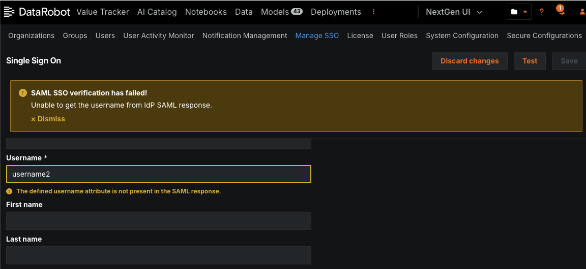The width and height of the screenshot is (586, 269).
Task: Expand the NextGen UI dropdown
Action: point(454,12)
